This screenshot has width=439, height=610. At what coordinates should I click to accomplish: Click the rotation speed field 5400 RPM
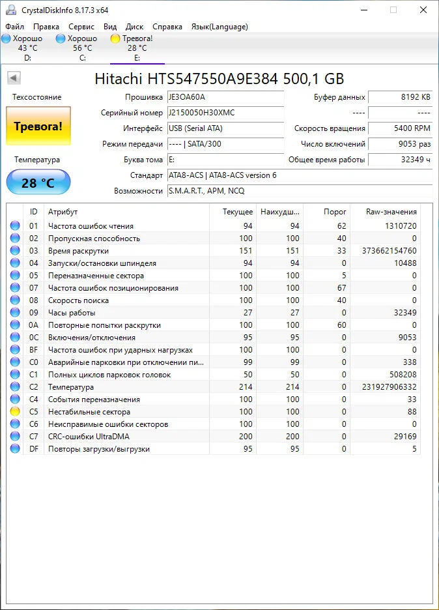(x=400, y=128)
